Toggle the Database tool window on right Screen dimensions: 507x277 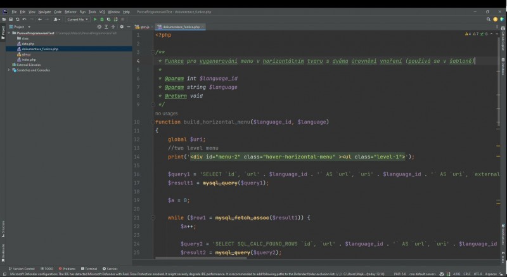pyautogui.click(x=503, y=65)
